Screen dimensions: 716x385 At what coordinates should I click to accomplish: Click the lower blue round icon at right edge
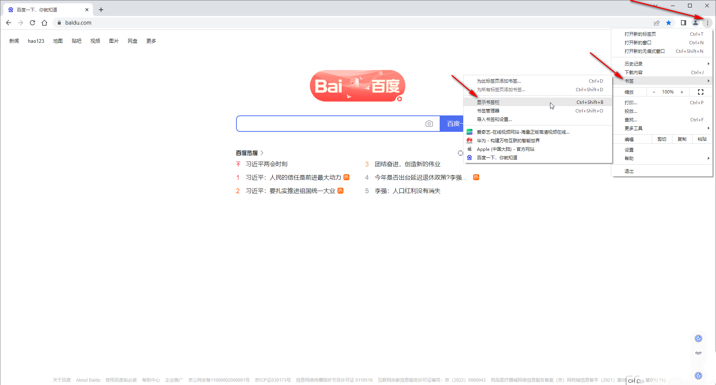coord(698,376)
